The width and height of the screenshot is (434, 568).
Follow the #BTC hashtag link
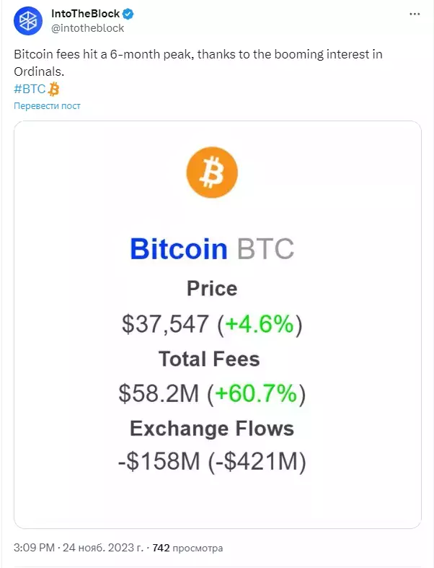tap(30, 89)
